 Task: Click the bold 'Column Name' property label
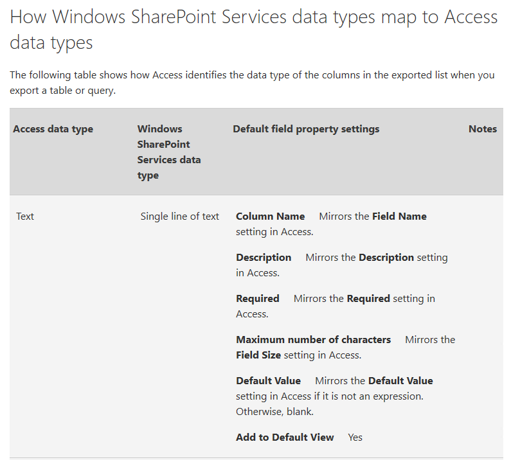click(270, 217)
